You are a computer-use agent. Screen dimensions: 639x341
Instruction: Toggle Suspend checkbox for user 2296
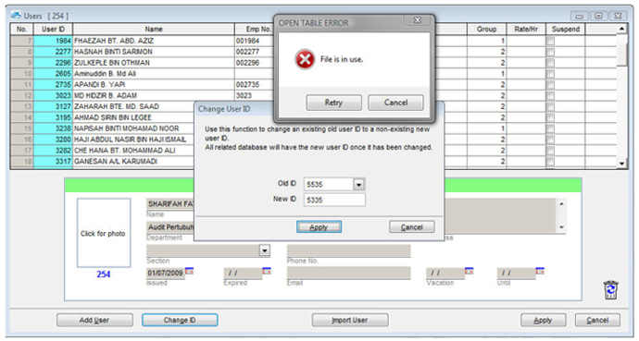(550, 63)
